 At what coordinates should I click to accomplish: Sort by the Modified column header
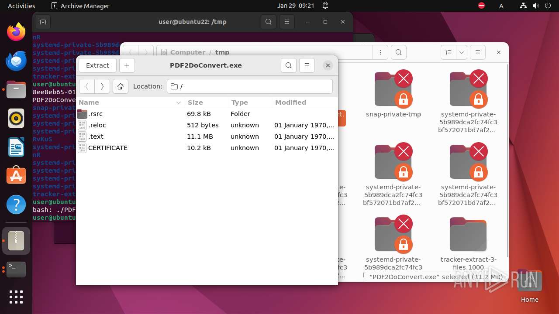tap(305, 102)
